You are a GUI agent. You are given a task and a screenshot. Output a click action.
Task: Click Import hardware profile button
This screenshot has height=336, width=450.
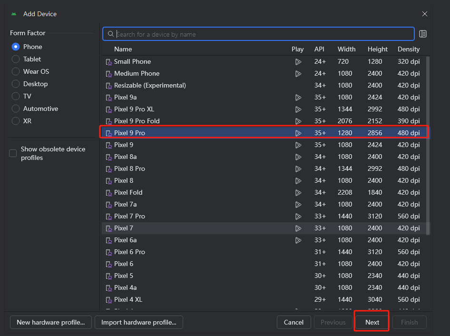[138, 322]
